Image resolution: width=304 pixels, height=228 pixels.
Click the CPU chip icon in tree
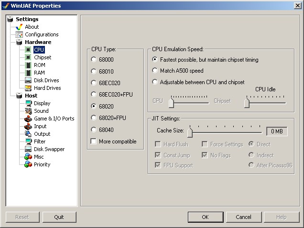coord(28,50)
